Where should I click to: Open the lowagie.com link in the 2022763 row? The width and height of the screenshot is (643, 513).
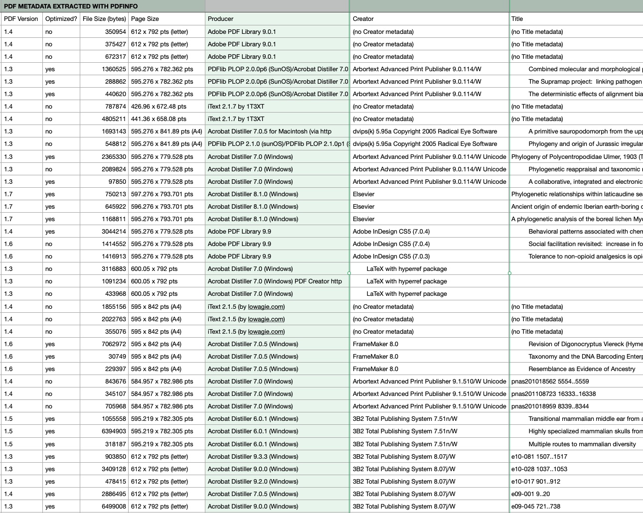pyautogui.click(x=266, y=319)
